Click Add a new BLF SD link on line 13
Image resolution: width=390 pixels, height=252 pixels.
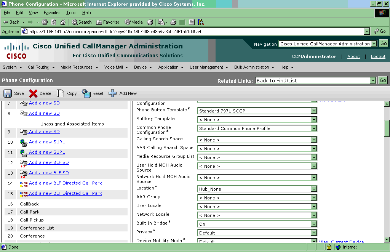pos(49,173)
